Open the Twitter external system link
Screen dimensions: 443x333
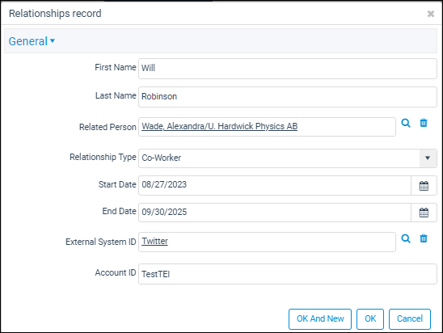point(155,241)
